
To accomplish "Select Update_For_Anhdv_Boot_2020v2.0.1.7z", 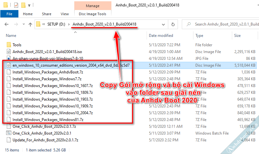I will [x=46, y=140].
